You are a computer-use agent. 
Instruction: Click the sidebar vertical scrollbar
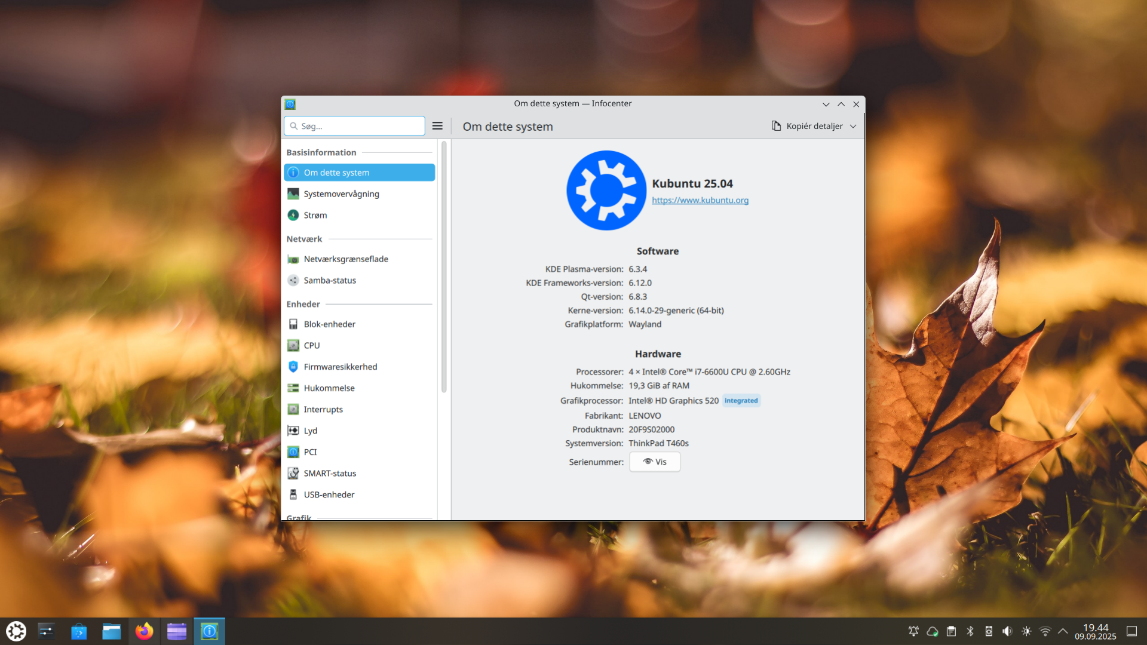pyautogui.click(x=444, y=267)
